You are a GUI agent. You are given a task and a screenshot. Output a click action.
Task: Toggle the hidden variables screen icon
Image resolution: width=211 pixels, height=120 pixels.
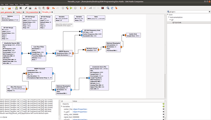102,8
